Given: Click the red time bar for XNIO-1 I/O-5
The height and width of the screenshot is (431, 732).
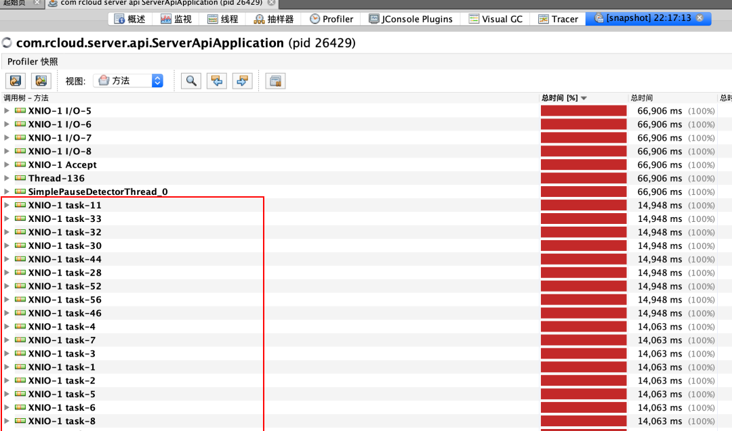Looking at the screenshot, I should [x=584, y=111].
